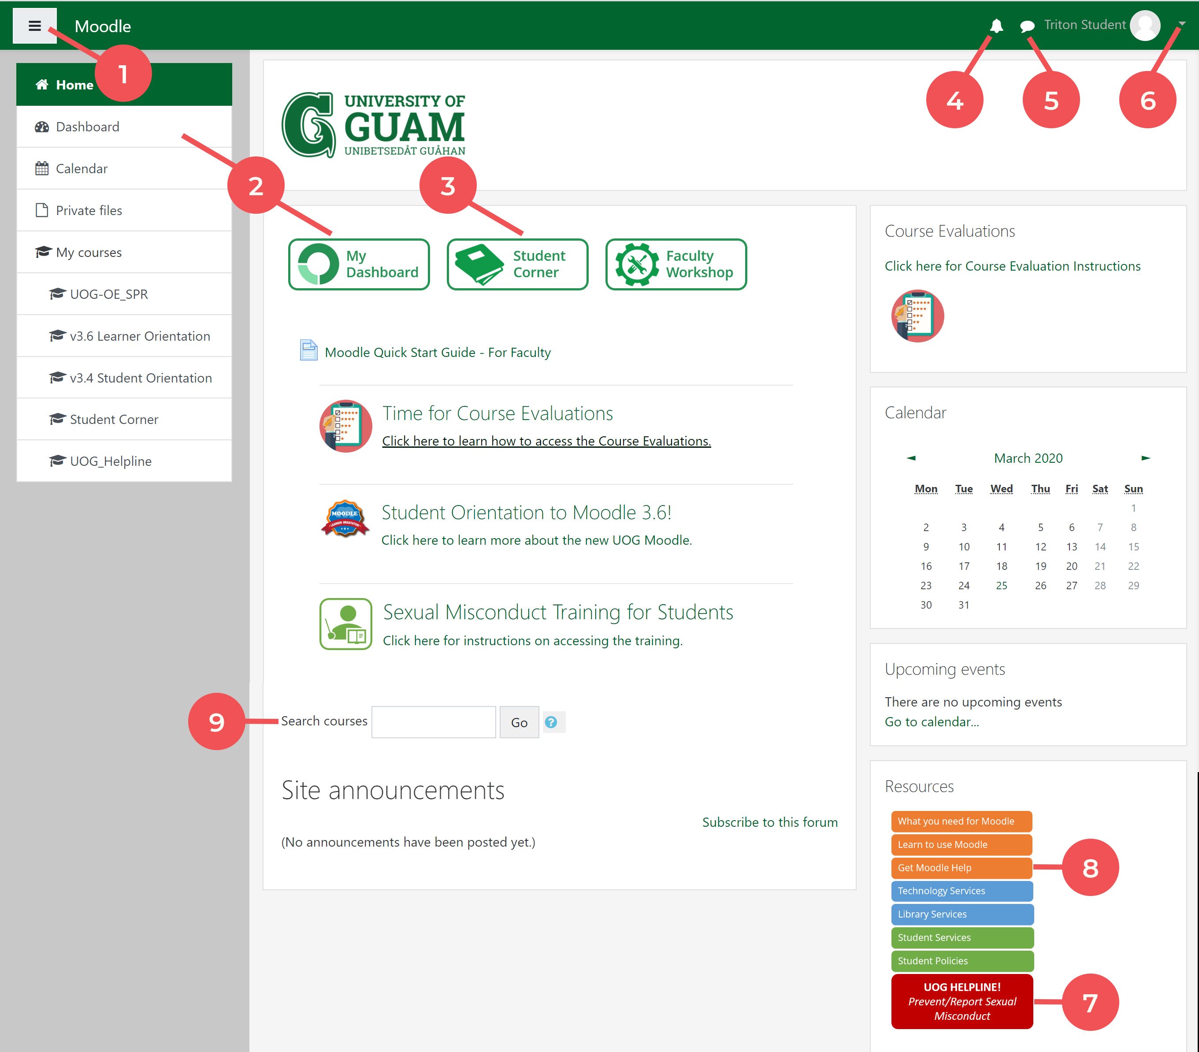This screenshot has width=1199, height=1052.
Task: Toggle the hamburger side menu
Action: coord(35,26)
